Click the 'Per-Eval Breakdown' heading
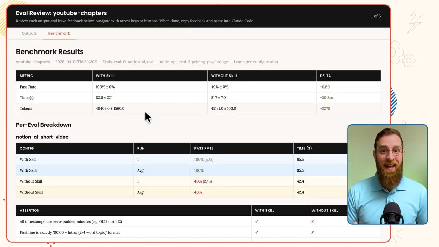439x247 pixels. 44,125
